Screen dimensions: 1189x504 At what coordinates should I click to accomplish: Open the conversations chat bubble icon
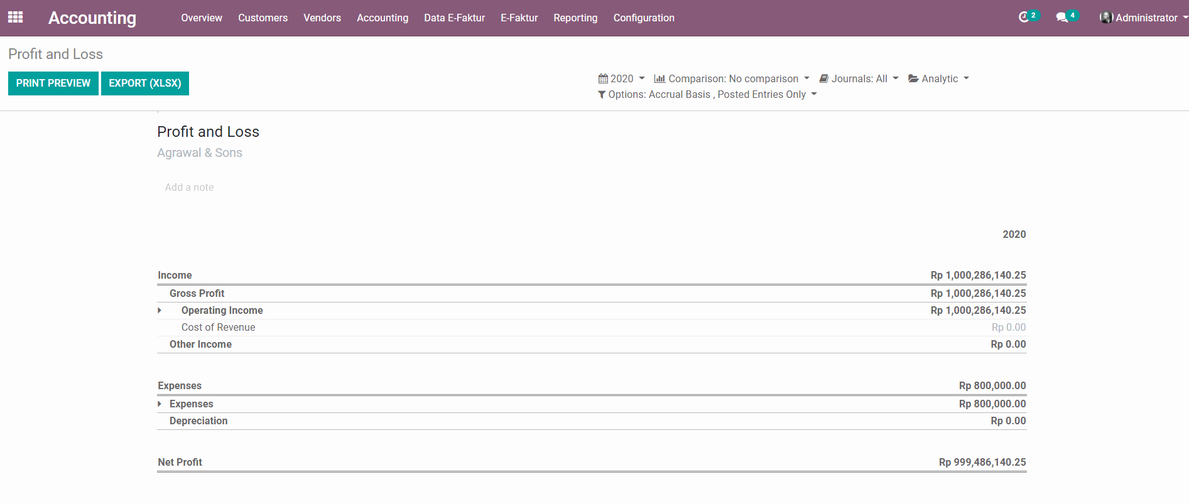(x=1061, y=18)
